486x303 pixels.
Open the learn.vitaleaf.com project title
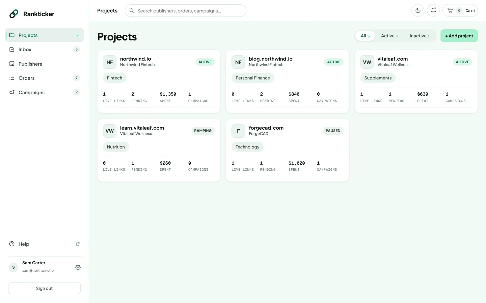(x=142, y=128)
